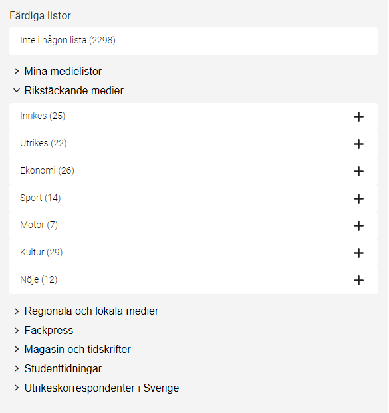389x413 pixels.
Task: Add the Inrikes list with plus icon
Action: pyautogui.click(x=358, y=116)
